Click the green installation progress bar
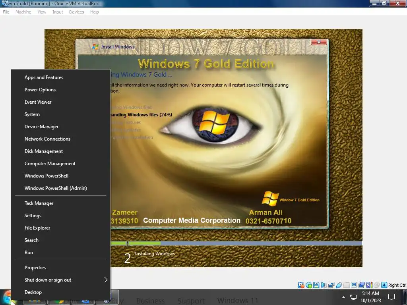The height and width of the screenshot is (305, 407). (x=136, y=243)
